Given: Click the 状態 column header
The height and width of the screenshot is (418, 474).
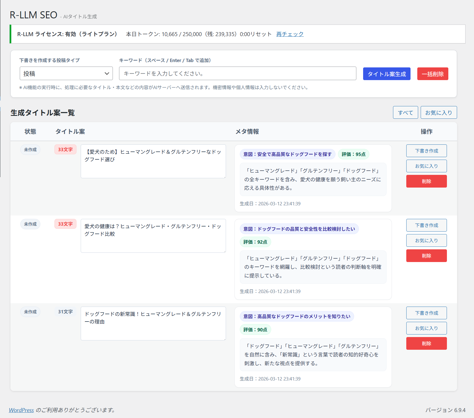Looking at the screenshot, I should (x=30, y=131).
